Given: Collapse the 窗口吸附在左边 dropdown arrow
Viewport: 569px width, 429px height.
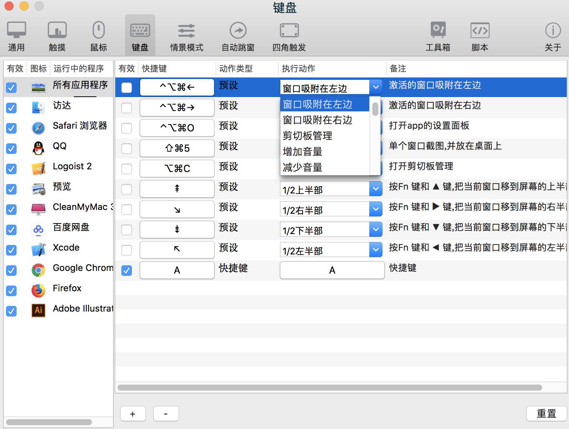Looking at the screenshot, I should coord(376,87).
